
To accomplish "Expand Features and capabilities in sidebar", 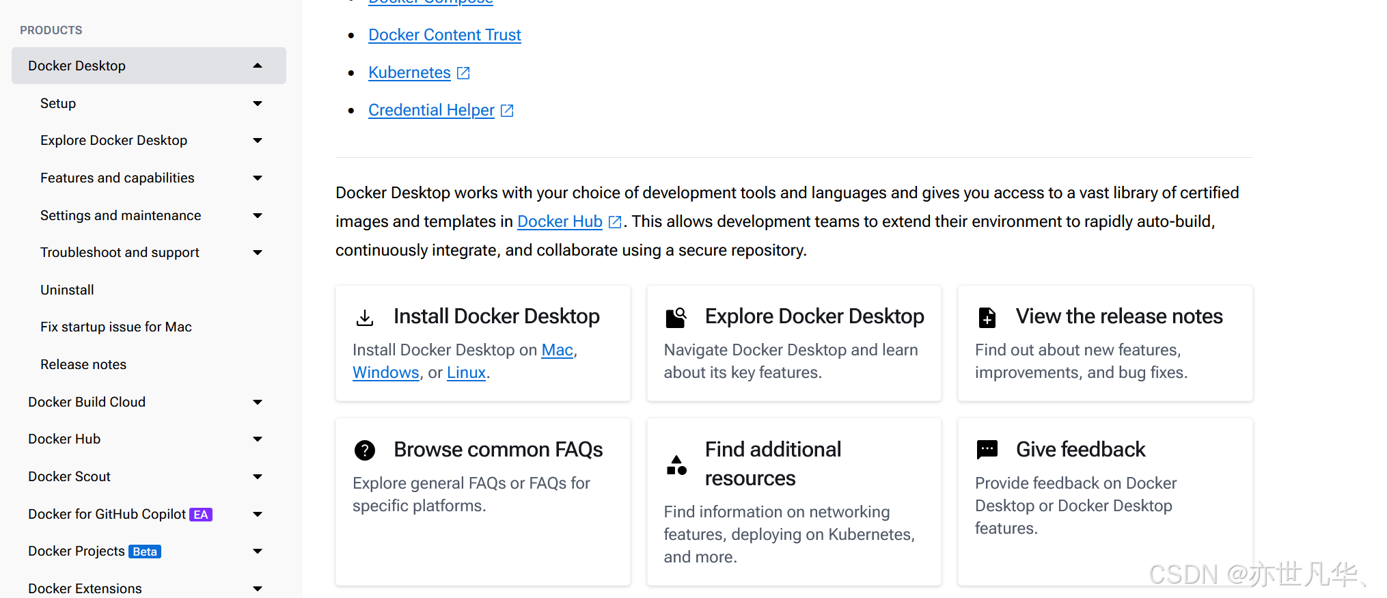I will [258, 178].
